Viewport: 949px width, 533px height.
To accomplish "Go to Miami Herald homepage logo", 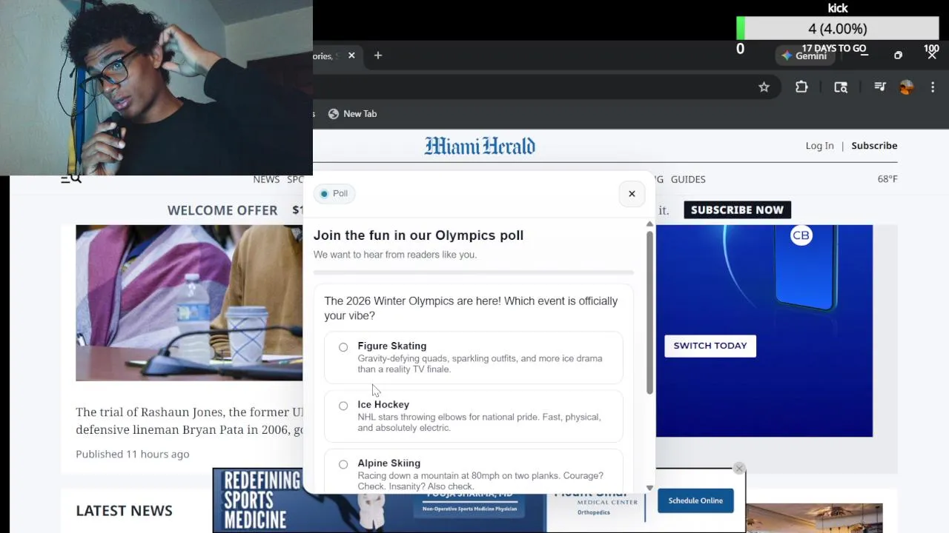I will (480, 146).
